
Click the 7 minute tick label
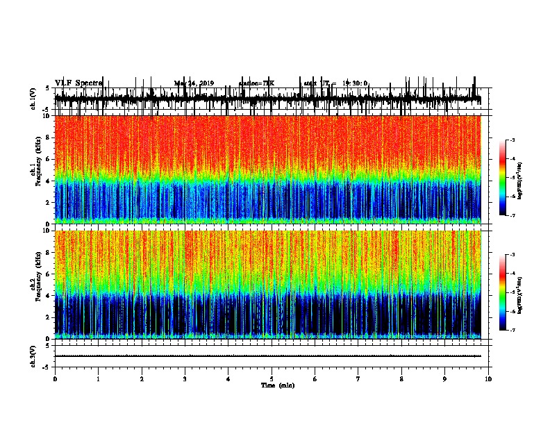point(358,379)
